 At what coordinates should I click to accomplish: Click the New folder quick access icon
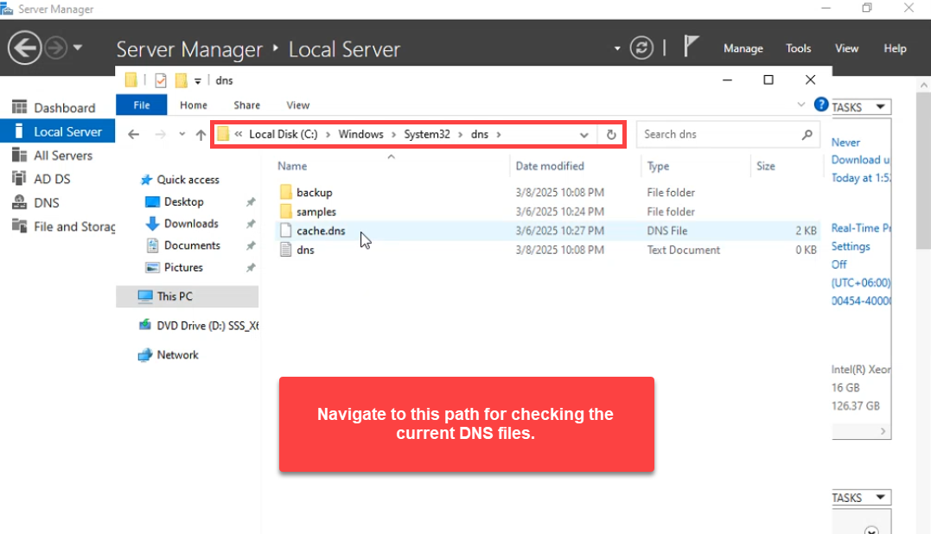pos(181,80)
